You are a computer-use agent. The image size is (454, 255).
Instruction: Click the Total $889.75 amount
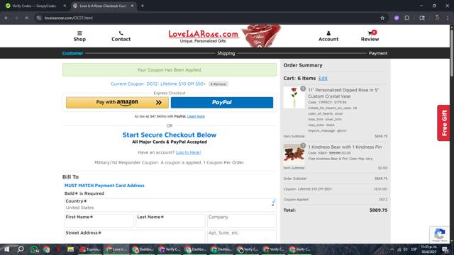[x=378, y=210]
